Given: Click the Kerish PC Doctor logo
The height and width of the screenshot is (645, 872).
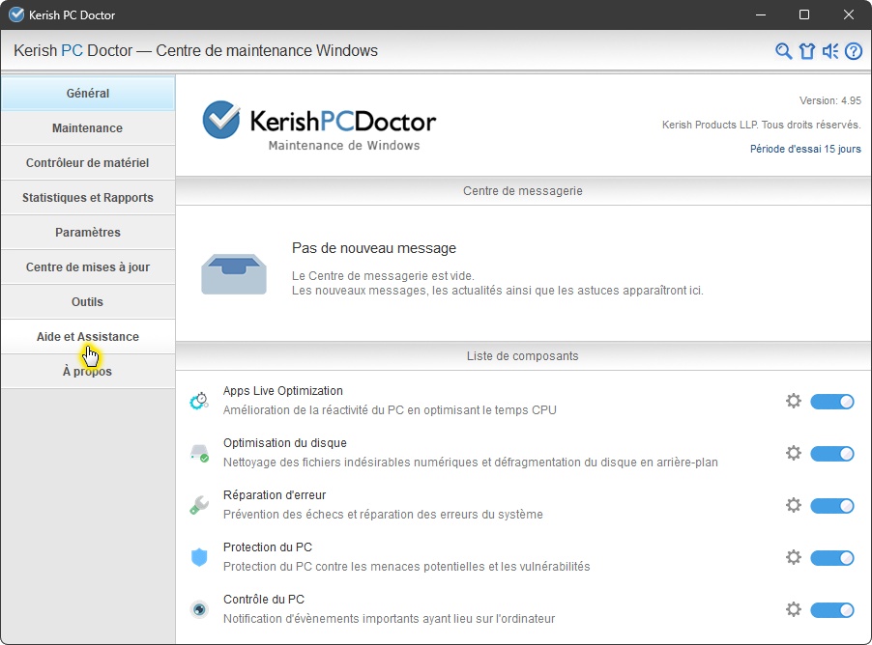Looking at the screenshot, I should (x=319, y=125).
